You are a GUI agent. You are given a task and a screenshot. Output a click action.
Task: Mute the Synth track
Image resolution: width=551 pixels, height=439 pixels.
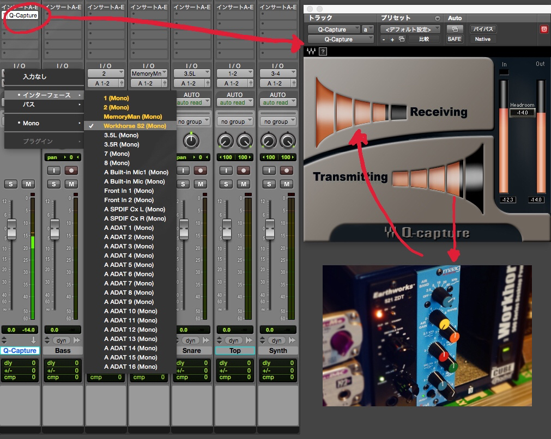pos(286,184)
